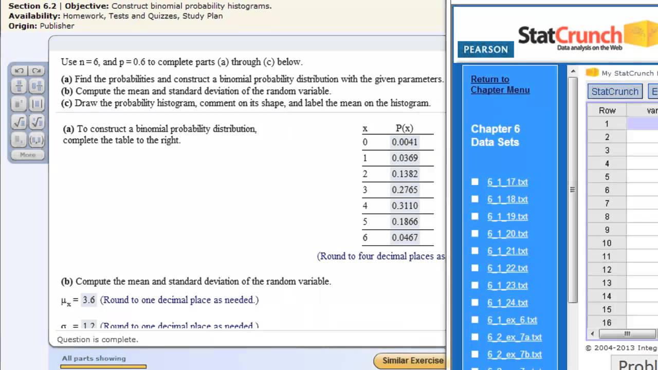Open the 6_1_21.txt data set link

507,251
